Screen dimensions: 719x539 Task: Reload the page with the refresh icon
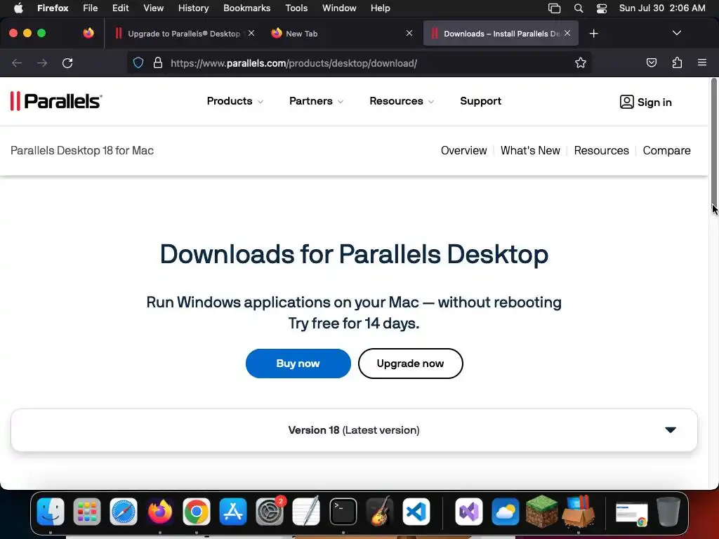pos(67,62)
